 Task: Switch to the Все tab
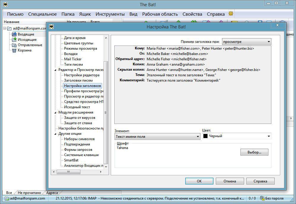point(9,193)
